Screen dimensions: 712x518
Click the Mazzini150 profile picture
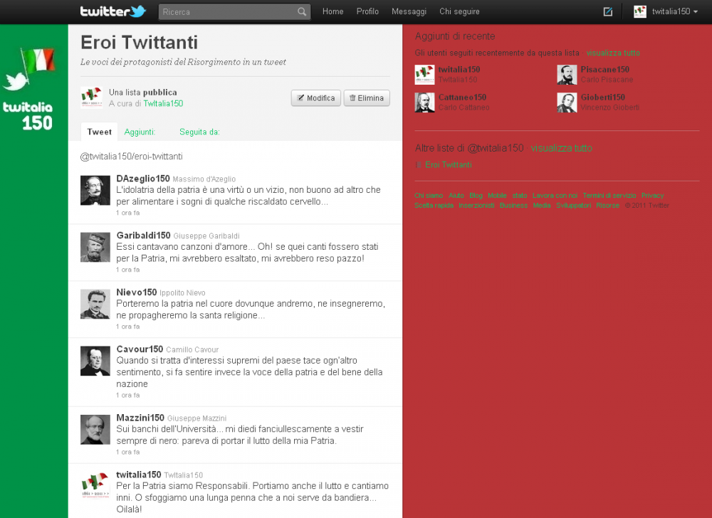95,430
